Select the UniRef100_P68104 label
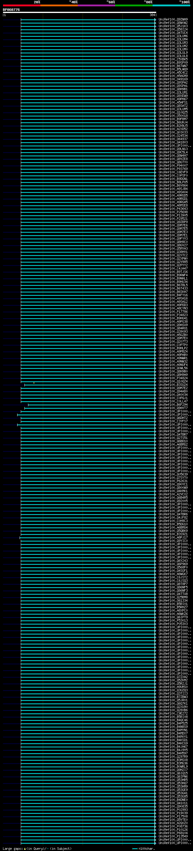The height and width of the screenshot is (851, 193). point(173,833)
